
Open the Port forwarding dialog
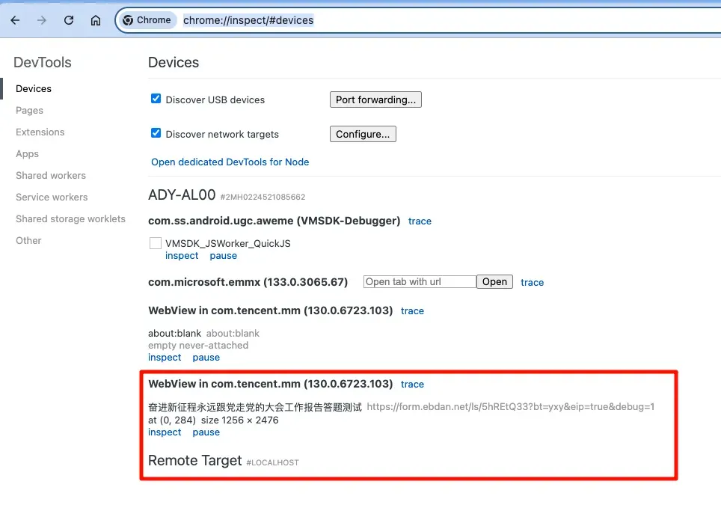click(375, 100)
